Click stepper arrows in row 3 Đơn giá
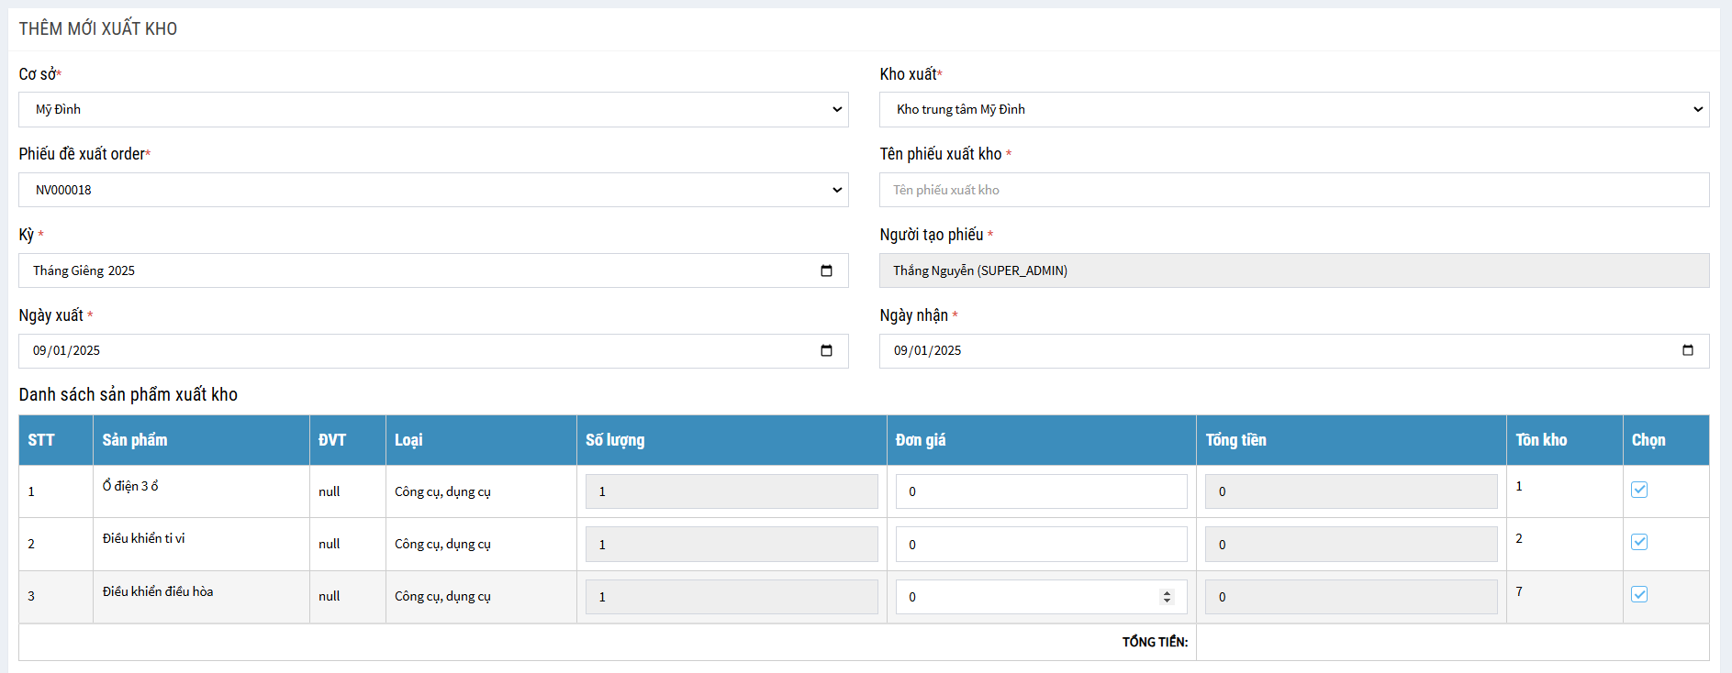 pos(1167,597)
